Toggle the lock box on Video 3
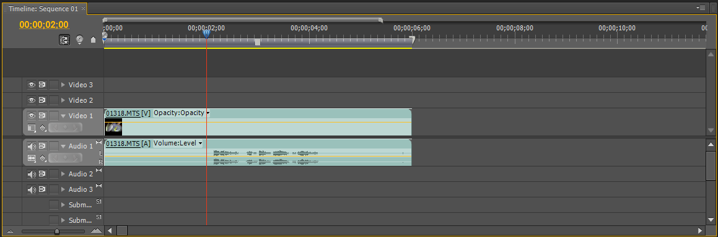 coord(54,85)
